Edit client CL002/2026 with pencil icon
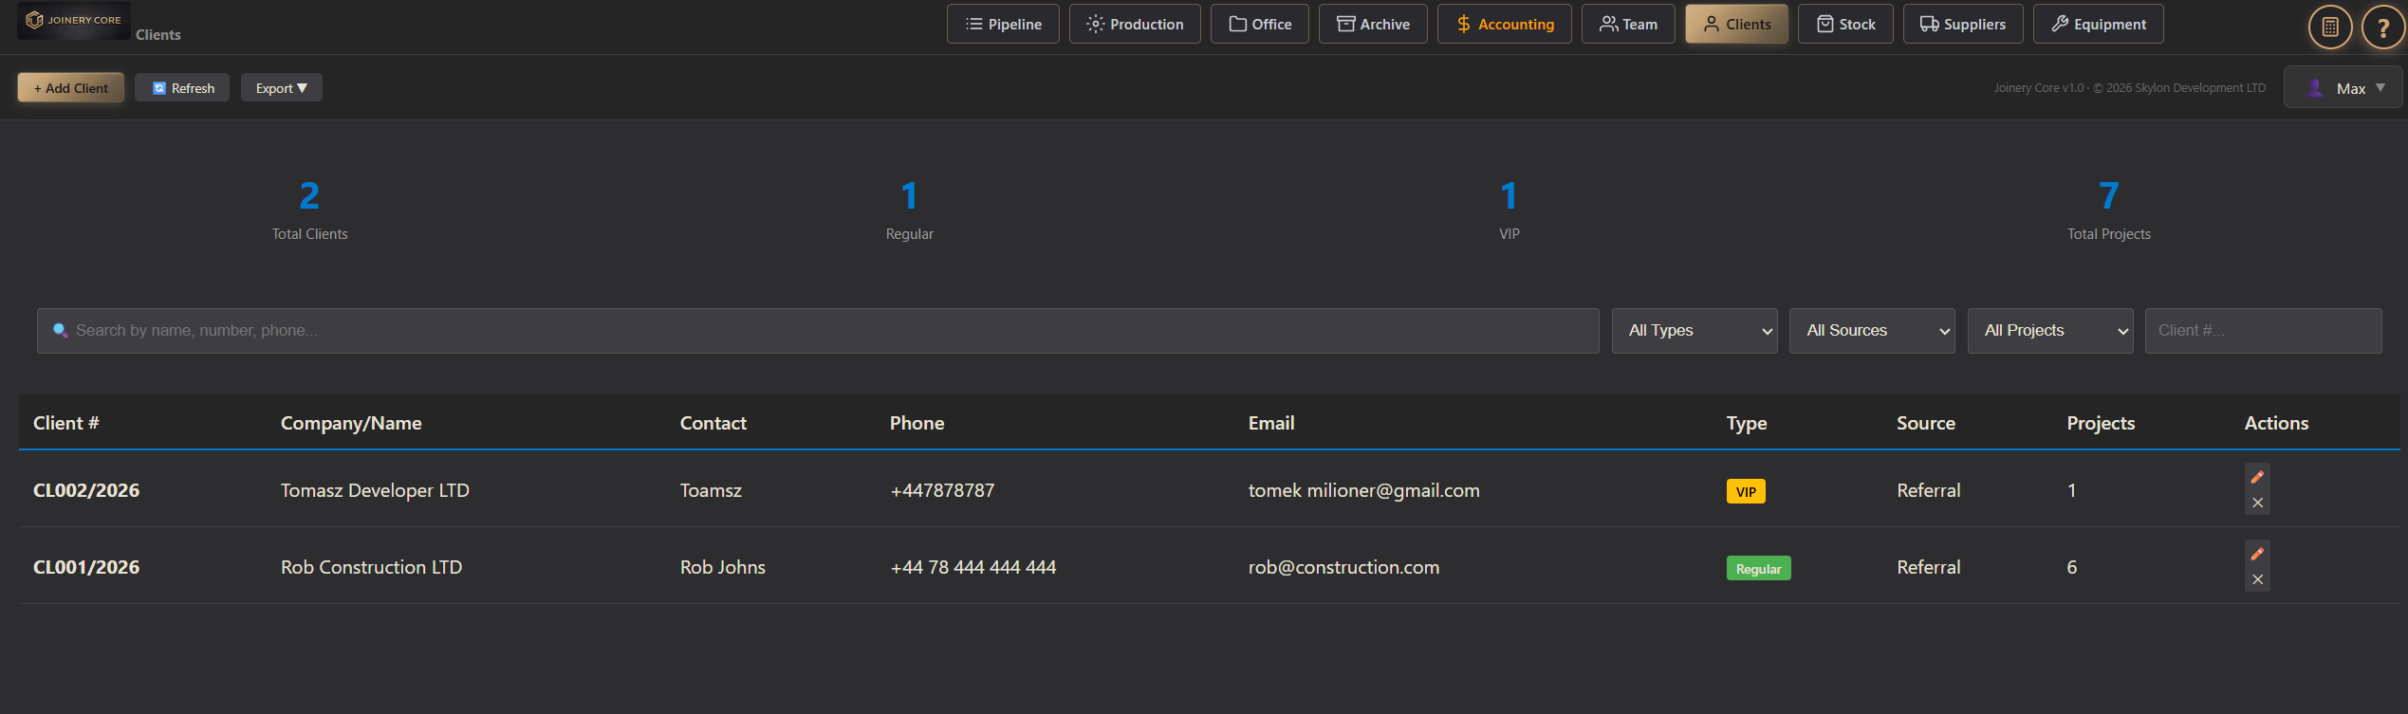This screenshot has height=714, width=2408. 2257,477
